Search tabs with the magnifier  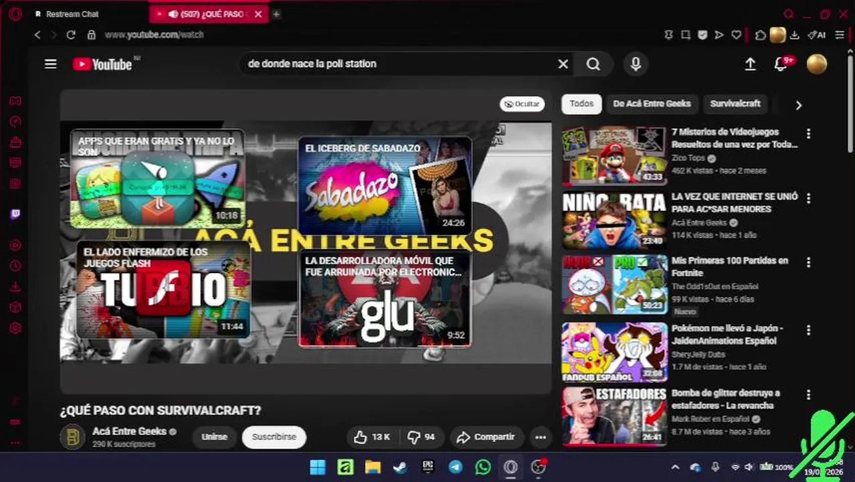click(789, 14)
